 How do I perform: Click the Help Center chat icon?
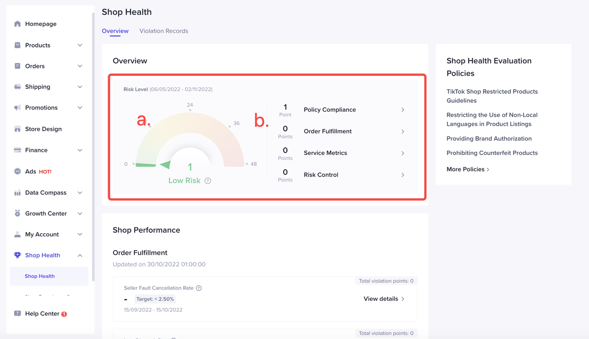pyautogui.click(x=17, y=314)
